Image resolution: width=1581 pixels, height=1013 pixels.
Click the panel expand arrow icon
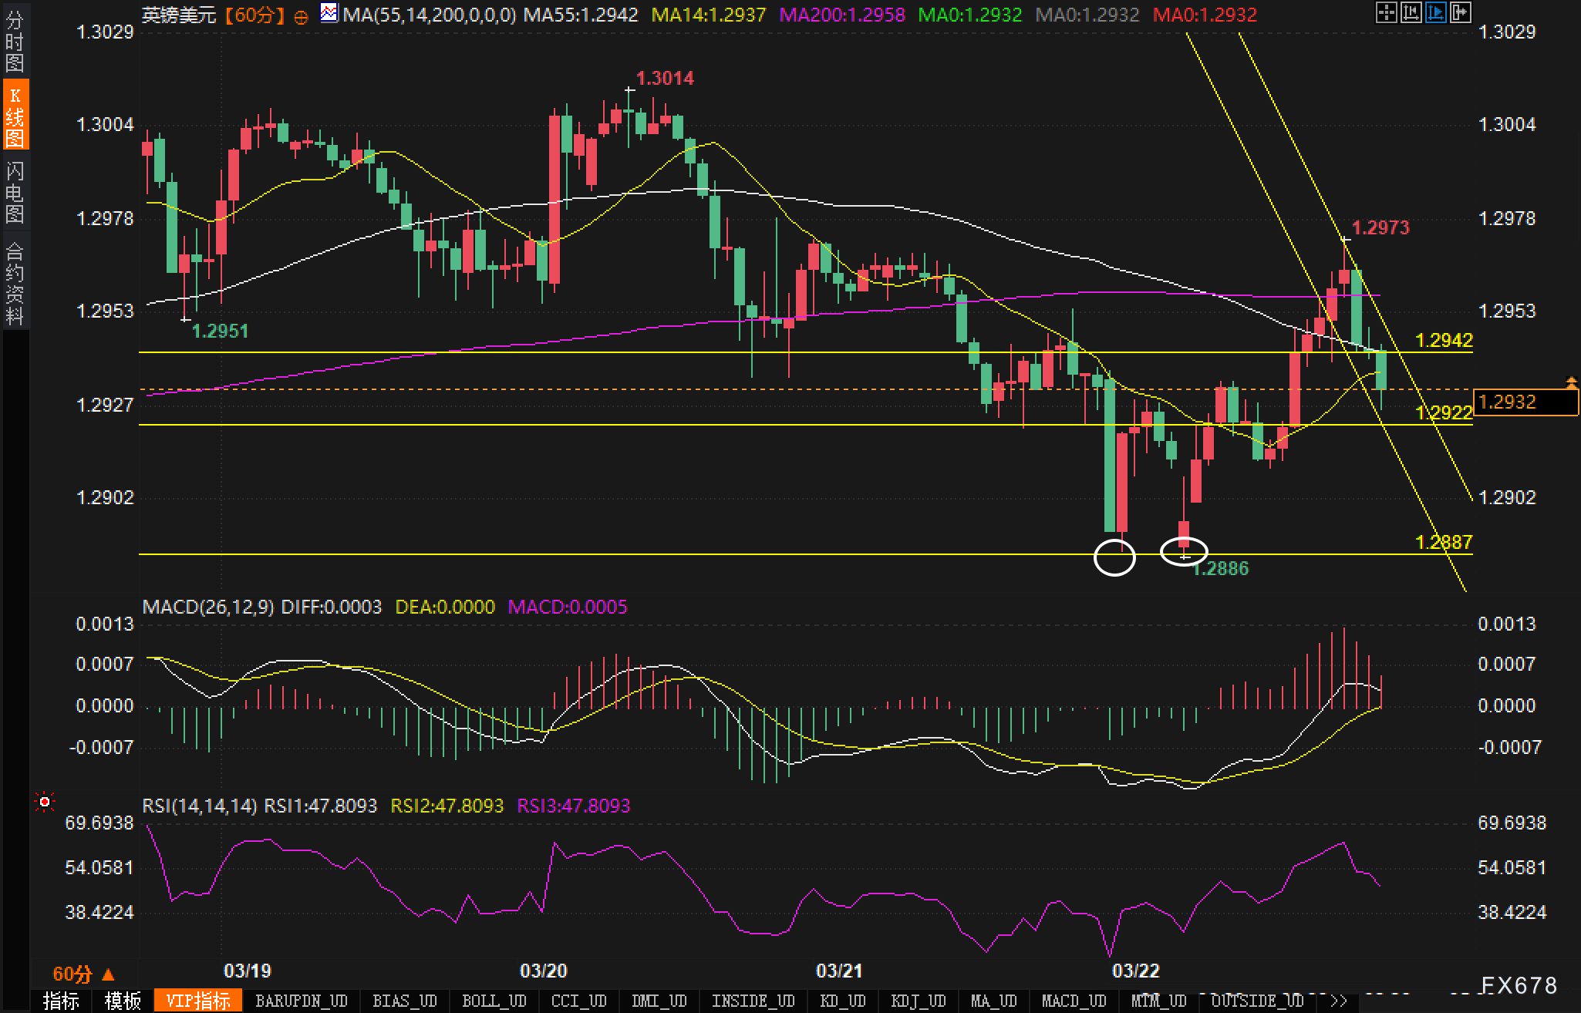[1460, 12]
